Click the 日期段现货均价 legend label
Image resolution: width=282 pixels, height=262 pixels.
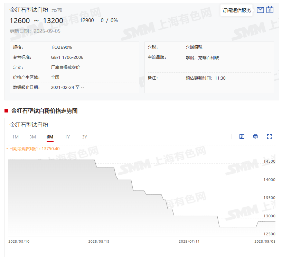(34, 149)
